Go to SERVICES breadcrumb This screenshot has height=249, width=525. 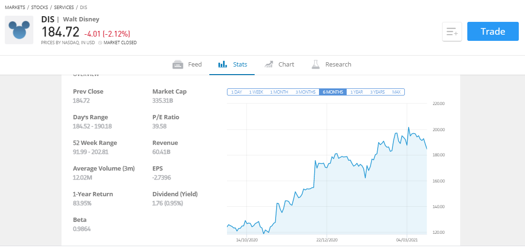click(x=63, y=7)
